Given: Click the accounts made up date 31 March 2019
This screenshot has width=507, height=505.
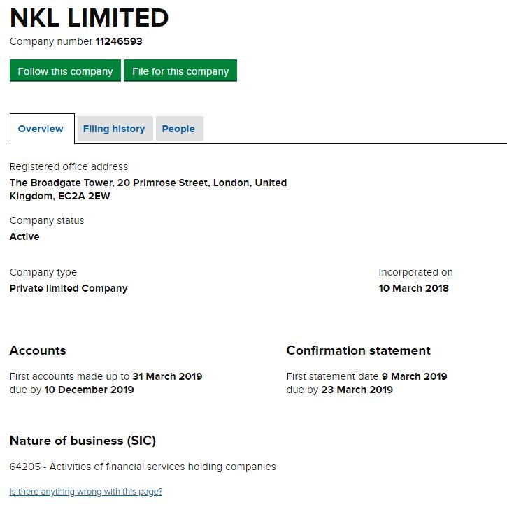Looking at the screenshot, I should [x=167, y=376].
